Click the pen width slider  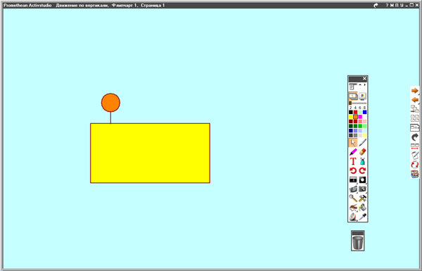pyautogui.click(x=358, y=103)
